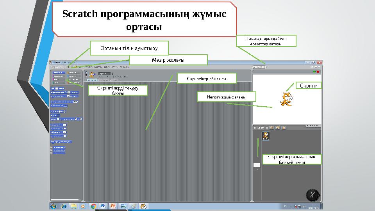375x211 pixels.
Task: Choose the 'only face left-right' rotation style button
Action: click(86, 74)
